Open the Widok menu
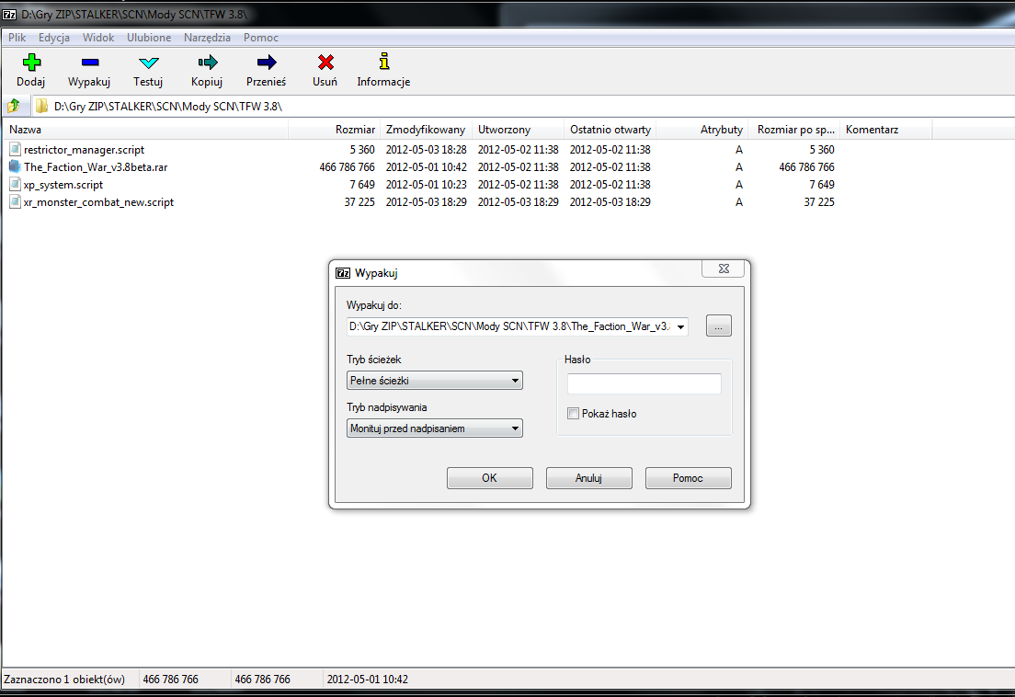The image size is (1015, 697). (98, 38)
